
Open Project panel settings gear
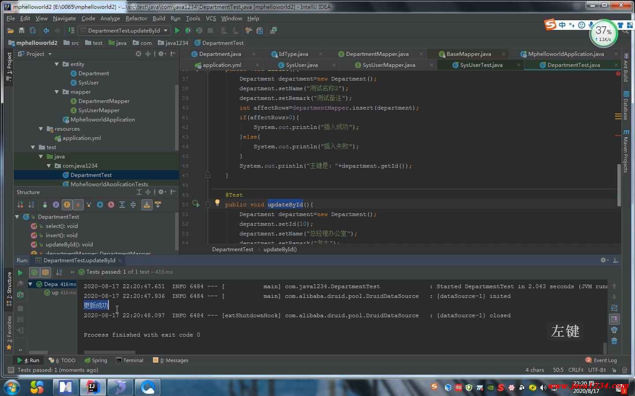click(161, 54)
